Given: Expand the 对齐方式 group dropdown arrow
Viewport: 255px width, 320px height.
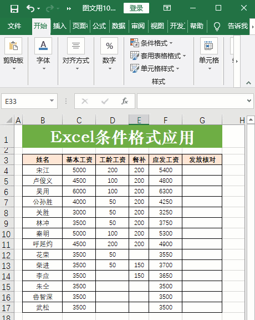Looking at the screenshot, I should (77, 69).
